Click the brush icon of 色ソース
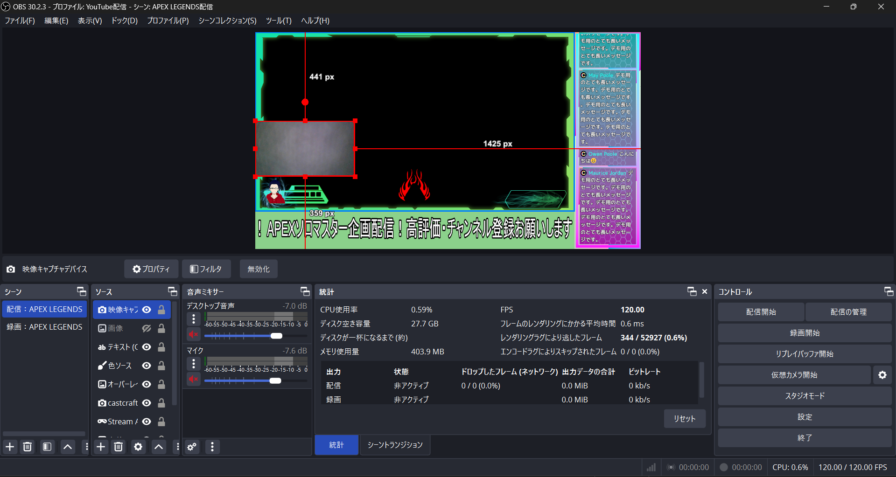The width and height of the screenshot is (896, 477). [x=102, y=366]
